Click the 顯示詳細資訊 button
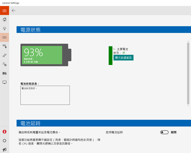Viewport: 191px width, 153px height. (x=123, y=58)
